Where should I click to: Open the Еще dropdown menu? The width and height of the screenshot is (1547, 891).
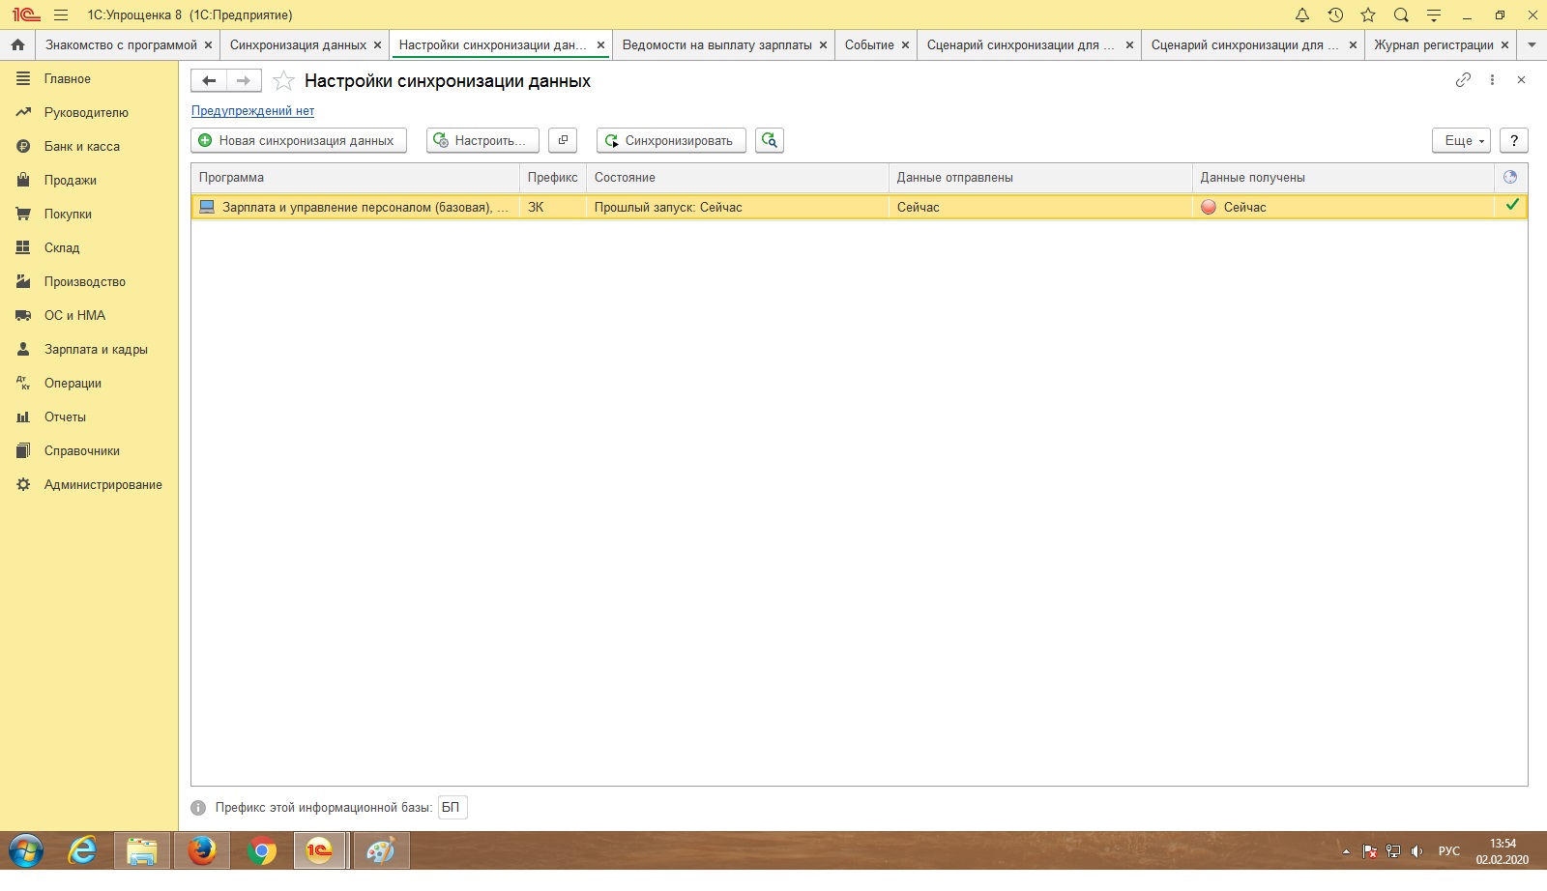(1461, 140)
